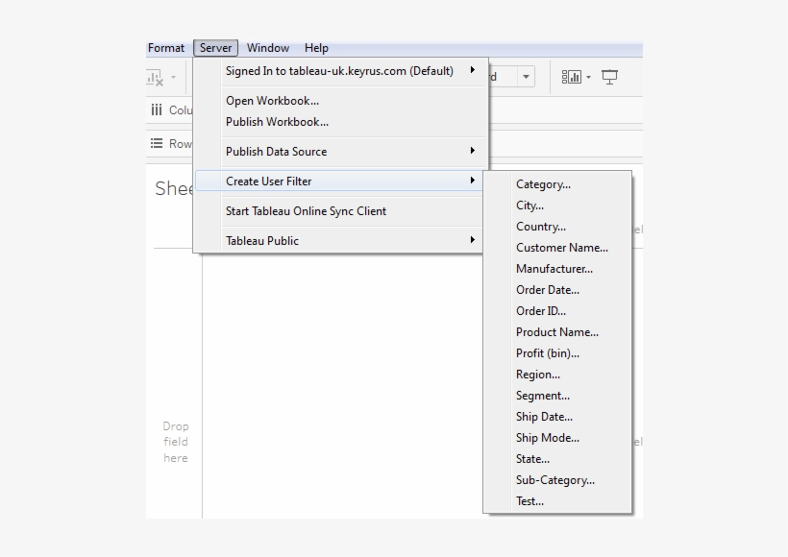Create user filter on State...
788x557 pixels.
tap(557, 459)
